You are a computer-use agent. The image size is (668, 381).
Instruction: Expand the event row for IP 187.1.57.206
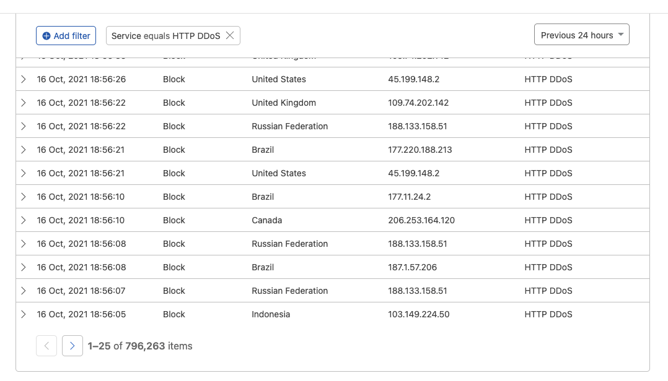(x=24, y=267)
